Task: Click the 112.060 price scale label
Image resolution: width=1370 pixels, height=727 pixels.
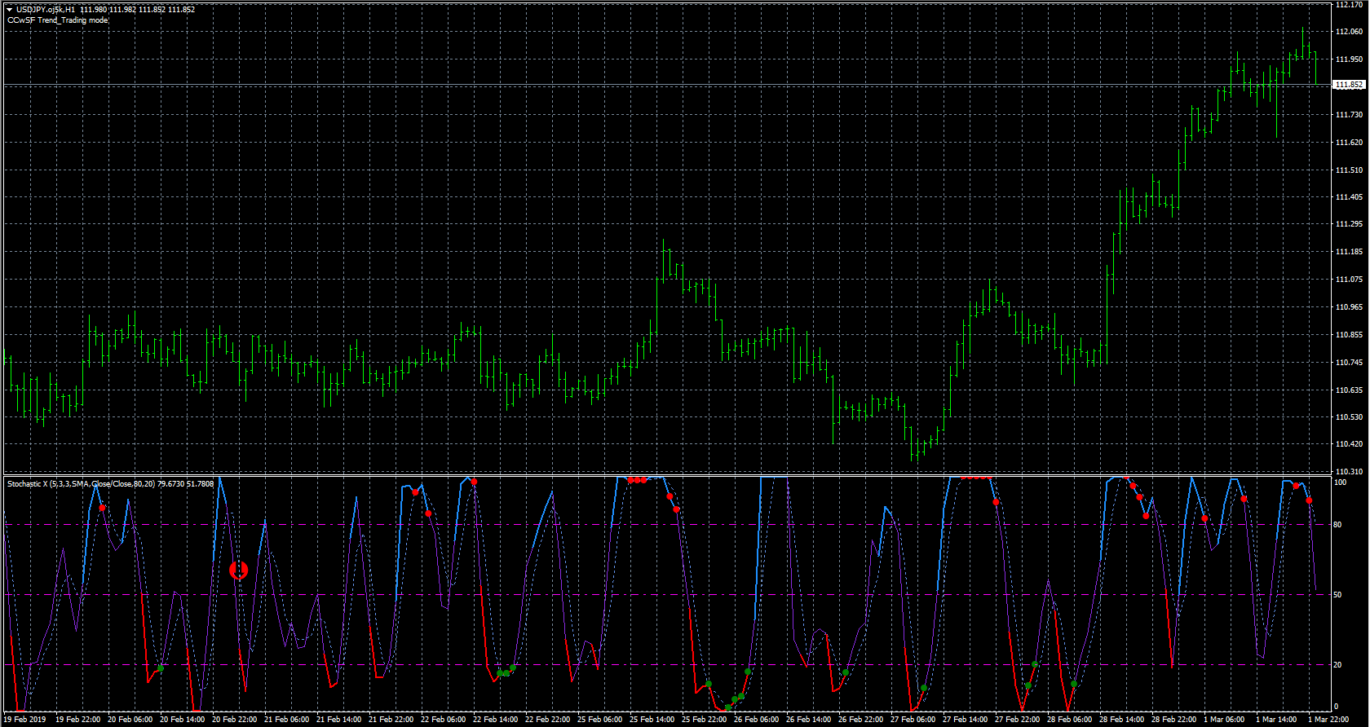Action: 1349,32
